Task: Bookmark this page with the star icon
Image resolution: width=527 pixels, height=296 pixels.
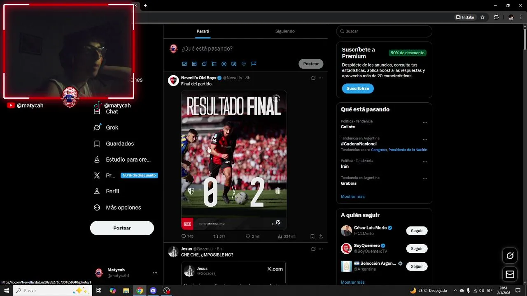Action: point(483,17)
